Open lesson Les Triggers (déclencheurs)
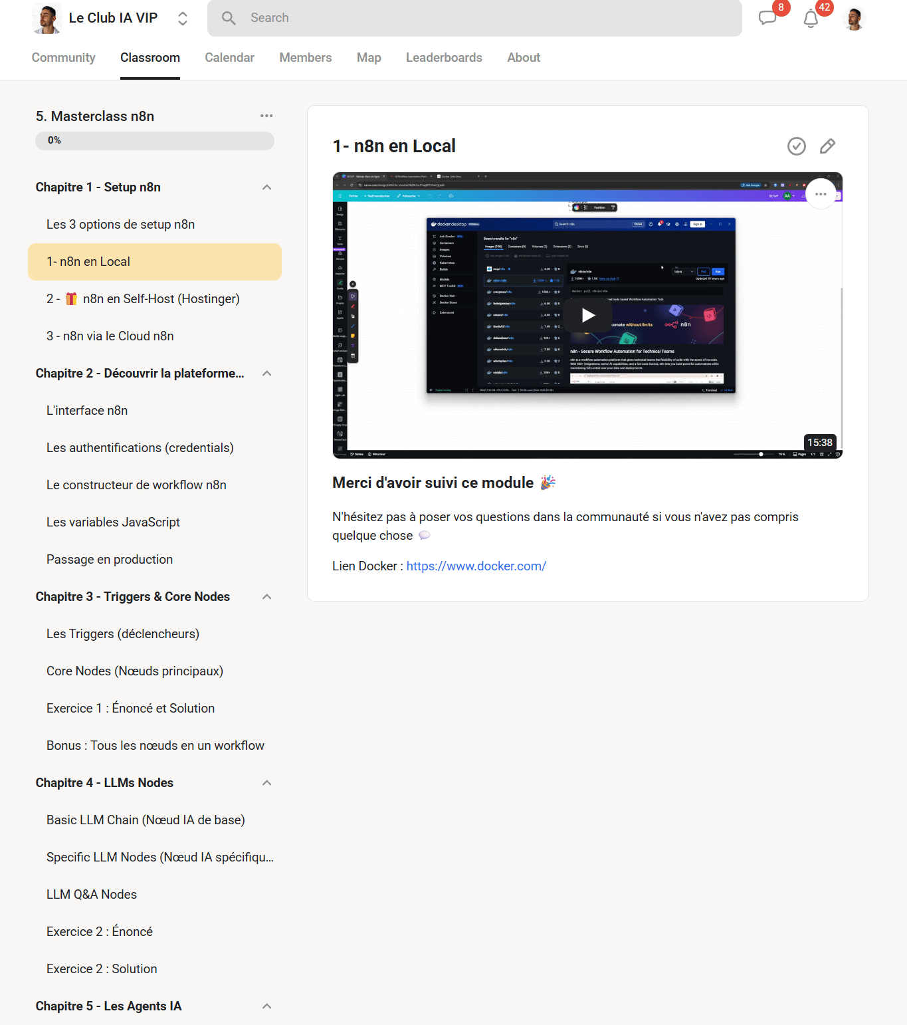907x1025 pixels. (155, 634)
